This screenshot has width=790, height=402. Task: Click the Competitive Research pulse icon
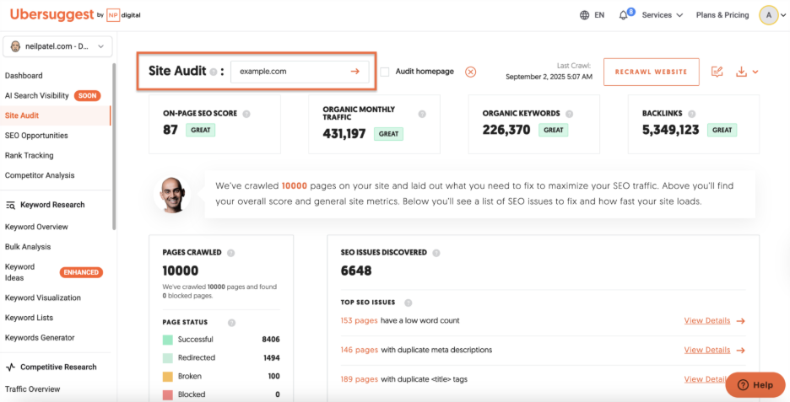pyautogui.click(x=10, y=367)
